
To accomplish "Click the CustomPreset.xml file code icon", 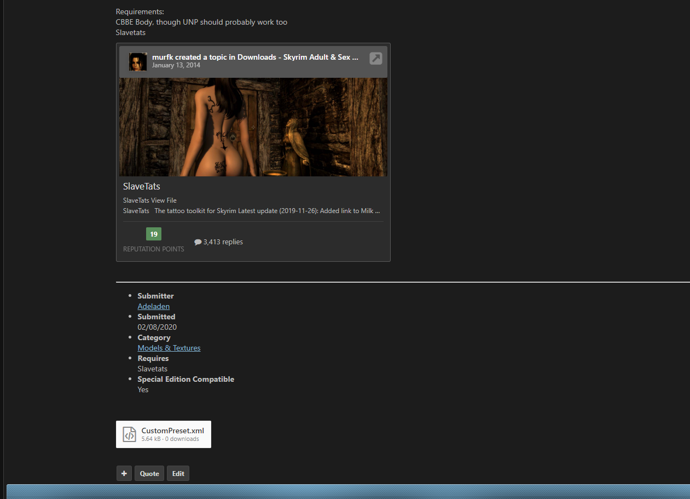I will 129,434.
